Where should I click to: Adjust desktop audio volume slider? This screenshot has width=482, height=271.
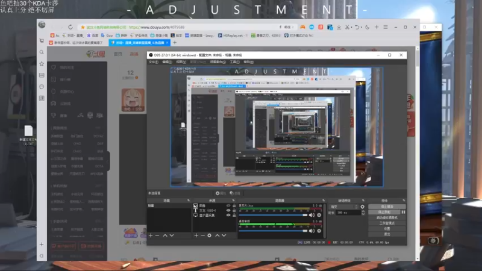click(x=273, y=231)
